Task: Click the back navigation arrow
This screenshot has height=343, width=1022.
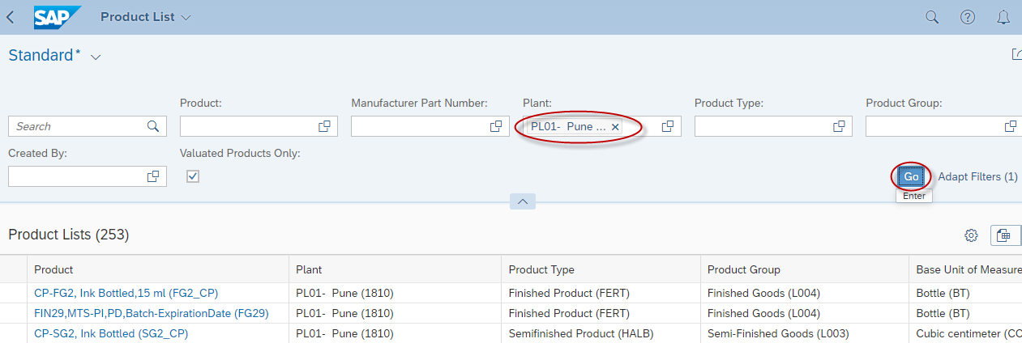Action: [x=11, y=17]
